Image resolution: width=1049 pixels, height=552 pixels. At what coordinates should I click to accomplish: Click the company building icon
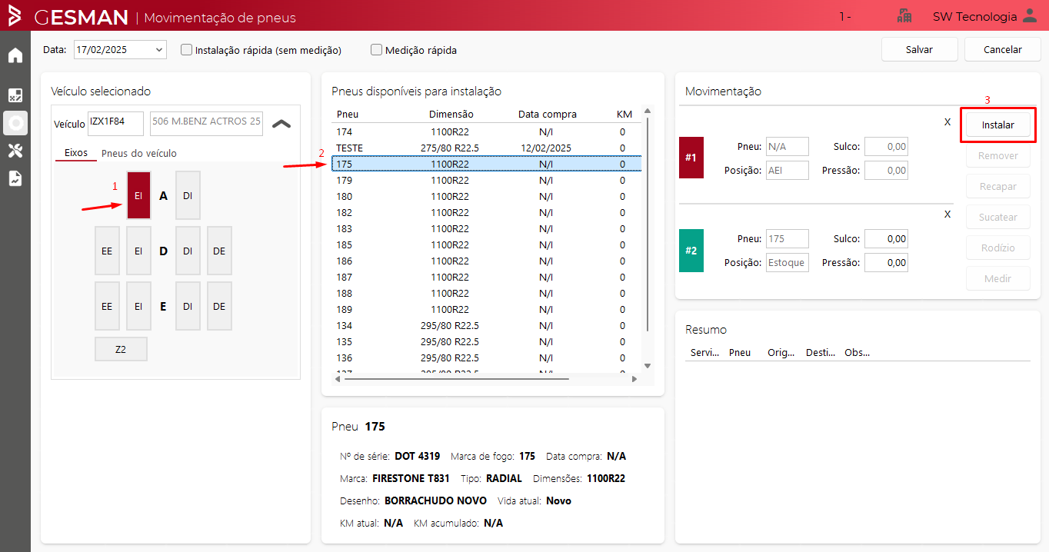pyautogui.click(x=904, y=16)
